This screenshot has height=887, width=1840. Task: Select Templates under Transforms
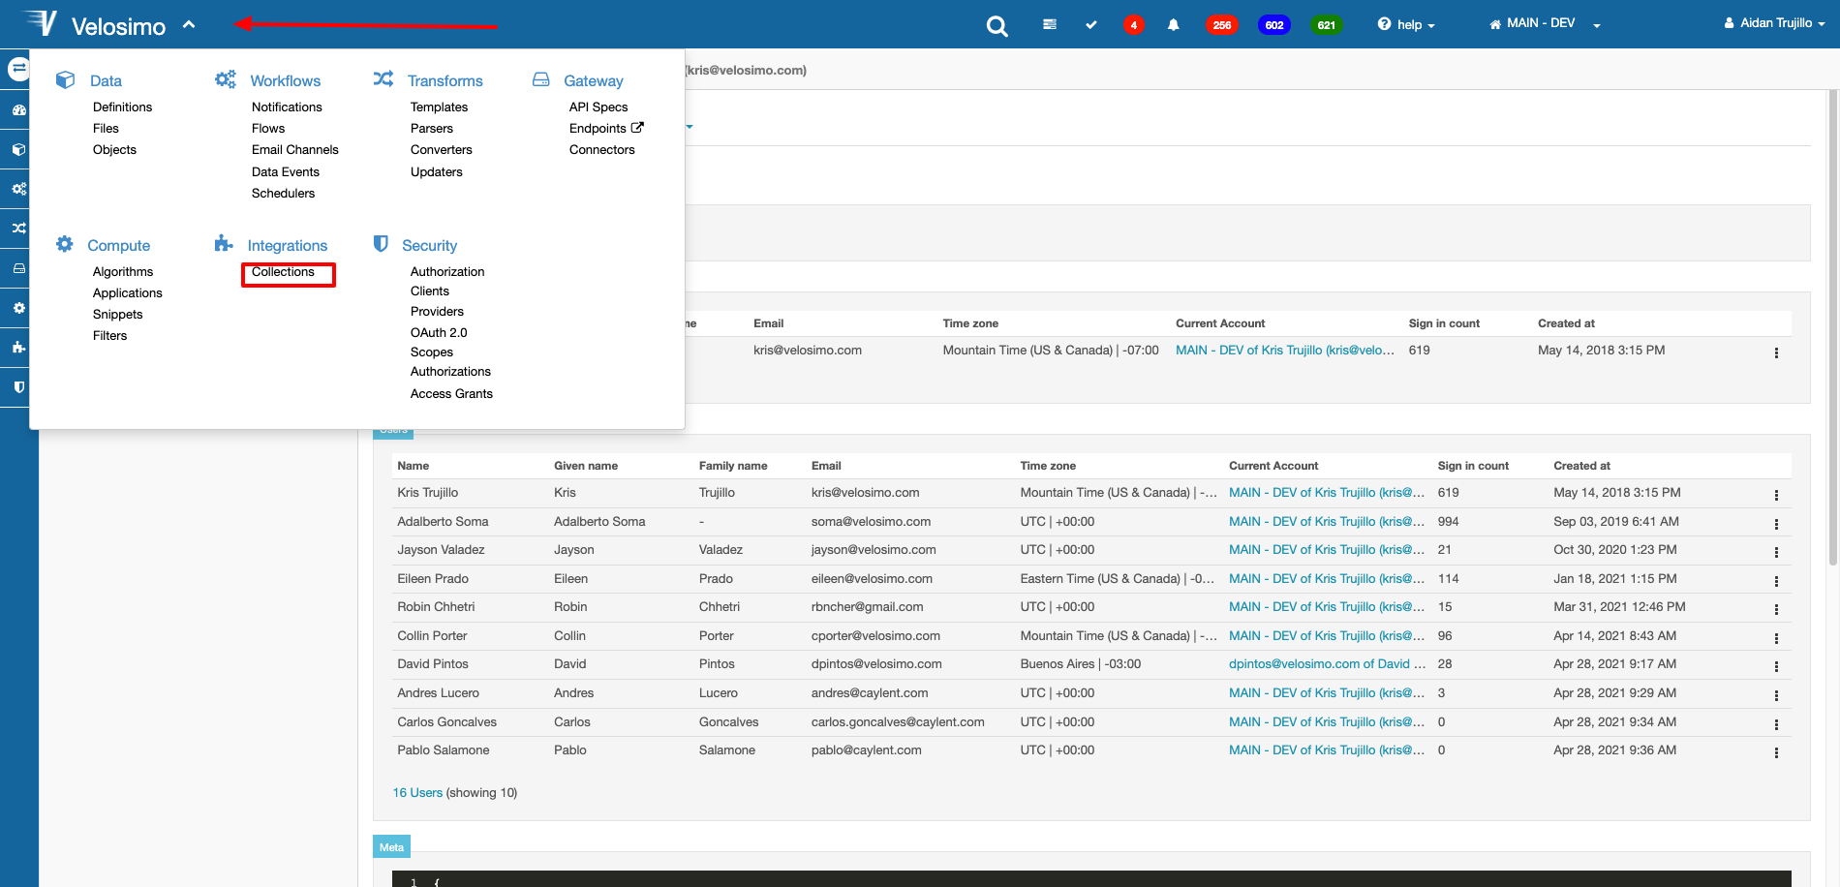[x=439, y=107]
